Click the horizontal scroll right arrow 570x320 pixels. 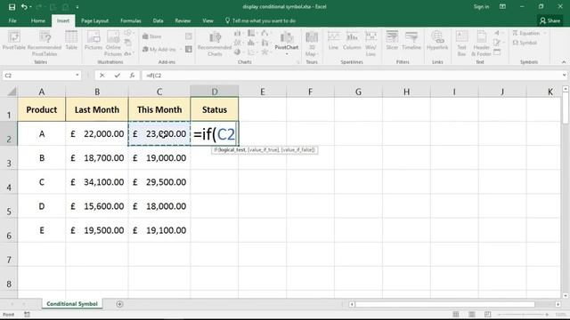tap(558, 304)
